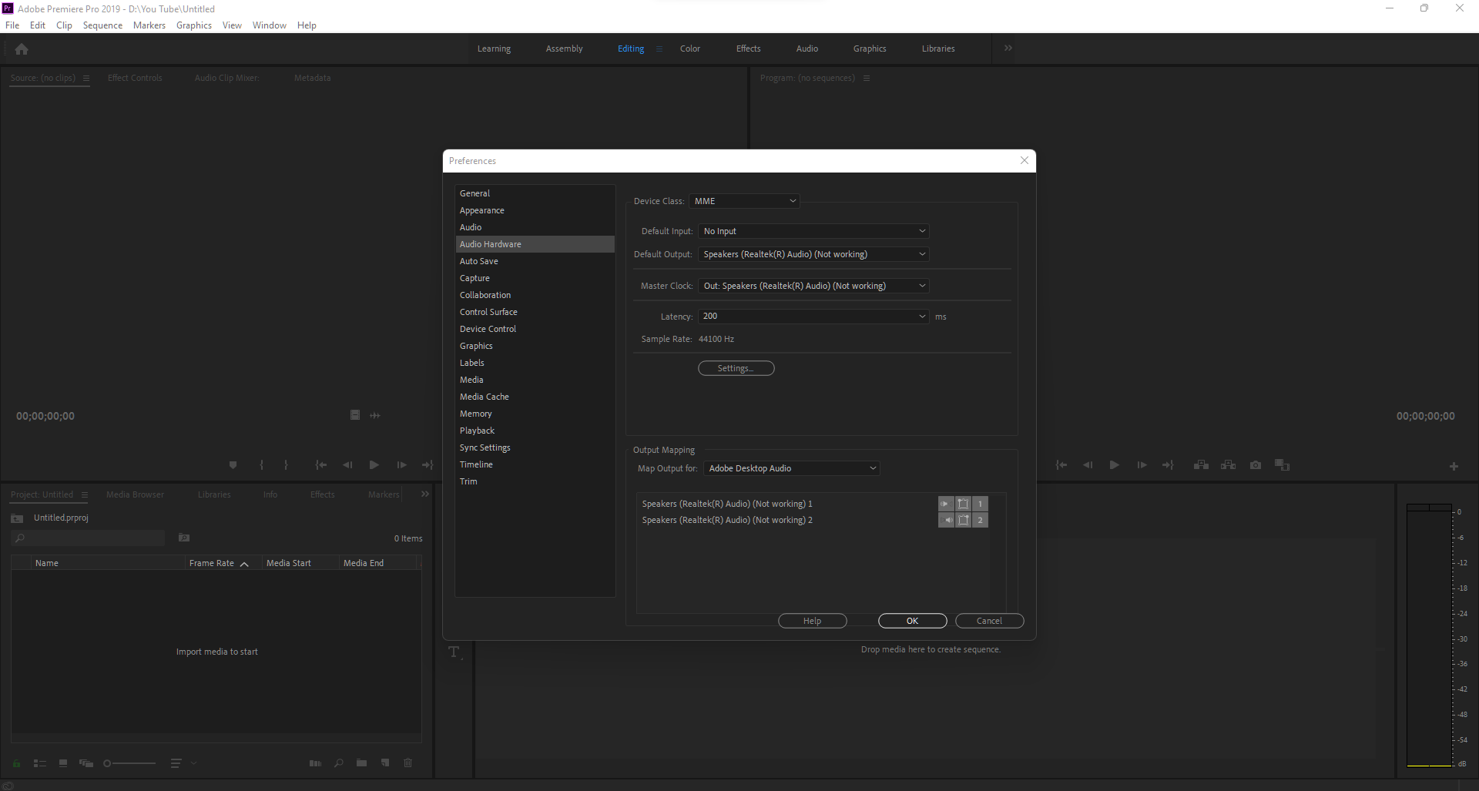
Task: Select Playback in the preferences list
Action: 478,431
